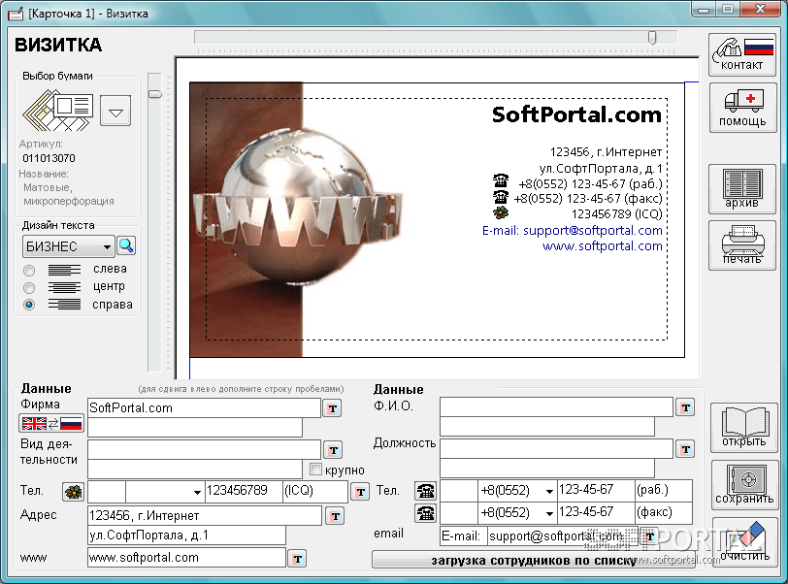Switch language with the UK/Russia flags button
The image size is (788, 584).
click(51, 424)
